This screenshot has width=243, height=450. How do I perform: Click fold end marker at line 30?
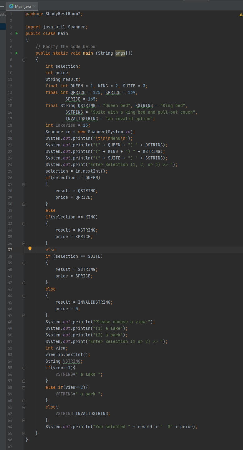[x=24, y=204]
